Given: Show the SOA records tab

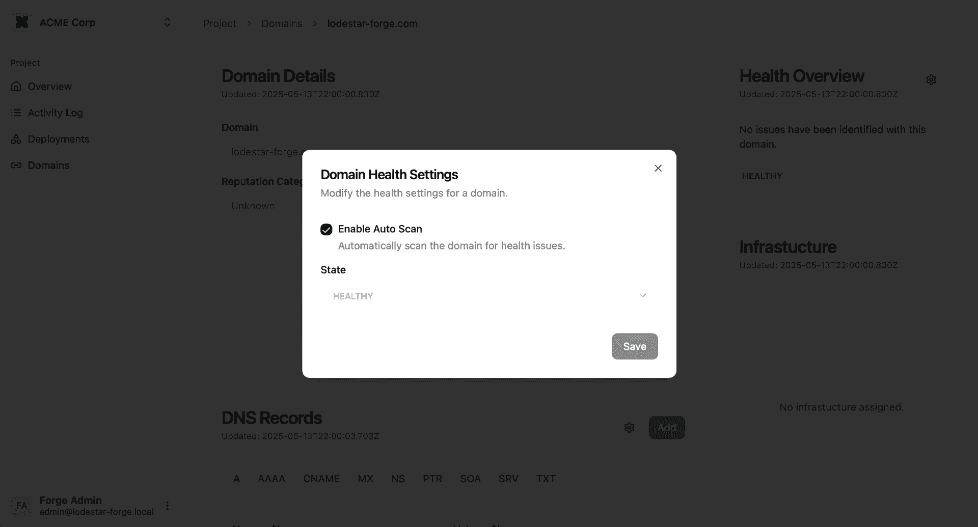Looking at the screenshot, I should coord(470,479).
